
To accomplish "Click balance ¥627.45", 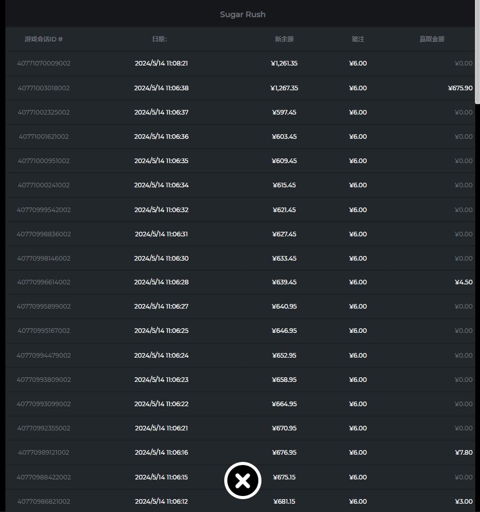I will click(x=284, y=234).
